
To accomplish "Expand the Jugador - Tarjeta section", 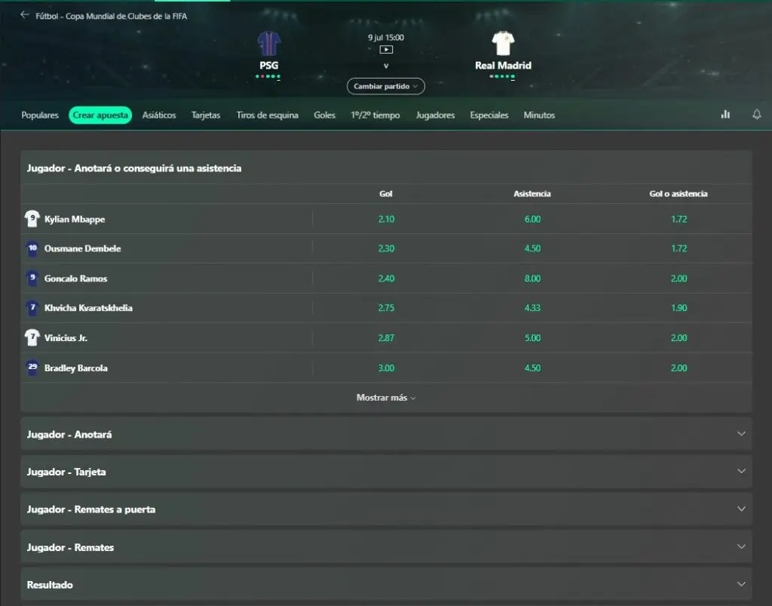I will tap(386, 472).
